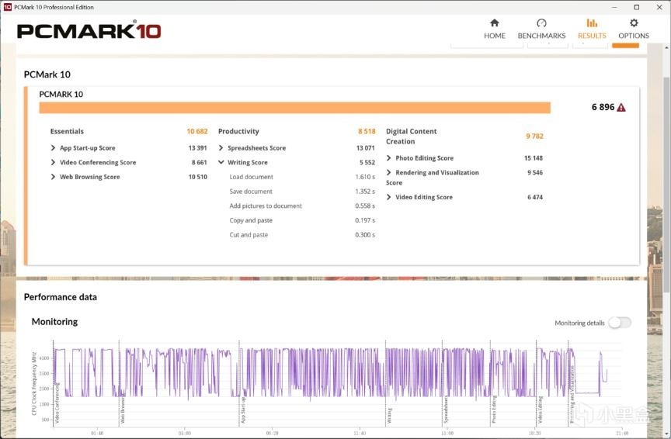Minimize the PCMark 10 window

[x=614, y=7]
